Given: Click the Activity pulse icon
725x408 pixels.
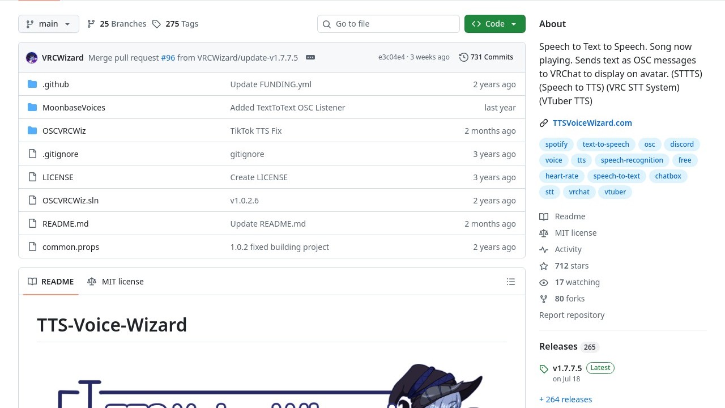Looking at the screenshot, I should [544, 249].
